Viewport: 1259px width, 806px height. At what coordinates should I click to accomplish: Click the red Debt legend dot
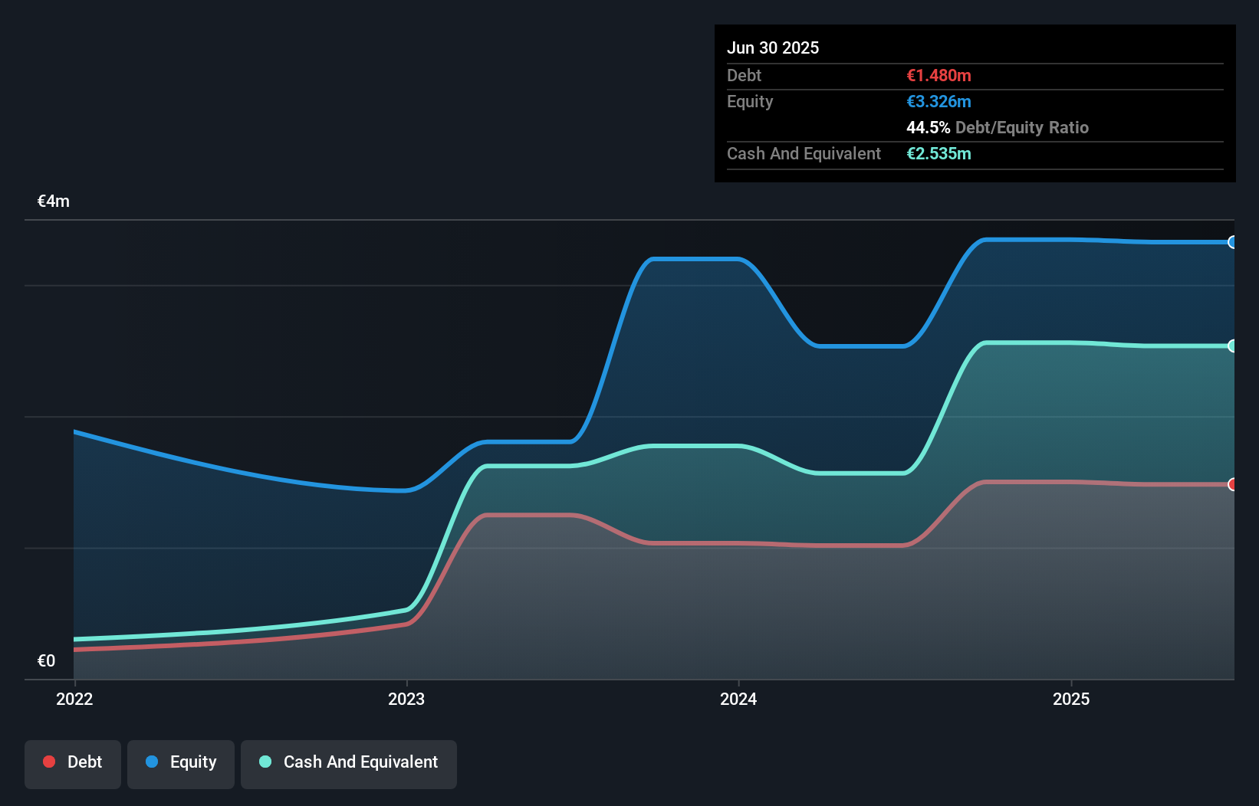click(49, 761)
